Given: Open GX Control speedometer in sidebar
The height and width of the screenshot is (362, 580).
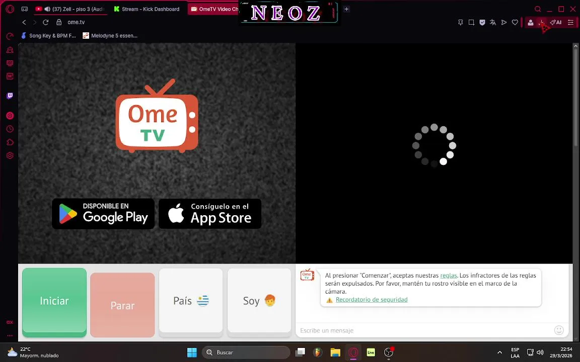Looking at the screenshot, I should tap(10, 36).
